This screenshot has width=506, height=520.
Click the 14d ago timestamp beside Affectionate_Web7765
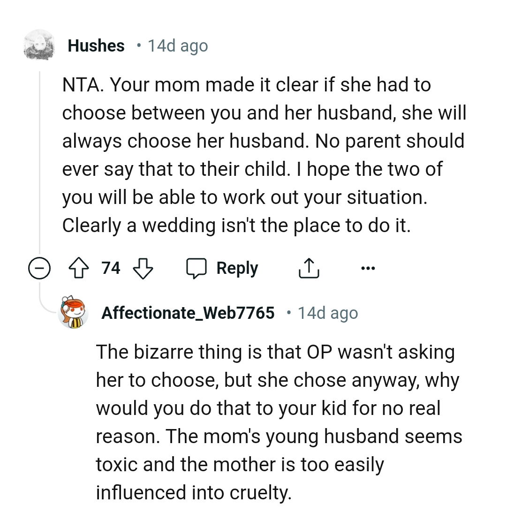point(328,313)
